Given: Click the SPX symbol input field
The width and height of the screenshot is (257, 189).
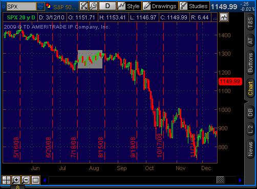Looking at the screenshot, I should [22, 7].
